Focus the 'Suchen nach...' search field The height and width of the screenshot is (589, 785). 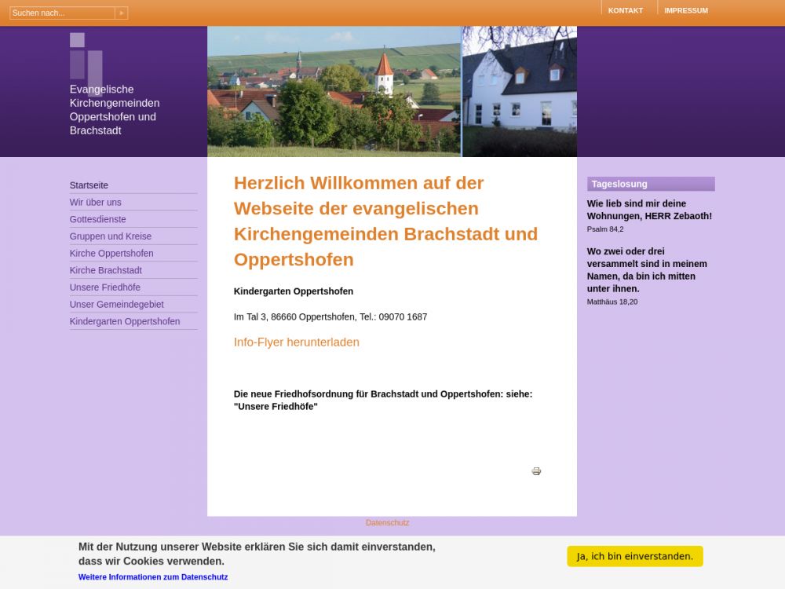coord(62,13)
